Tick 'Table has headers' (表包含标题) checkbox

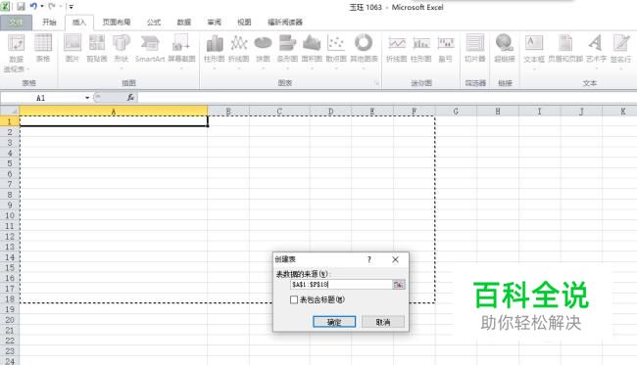pos(294,299)
